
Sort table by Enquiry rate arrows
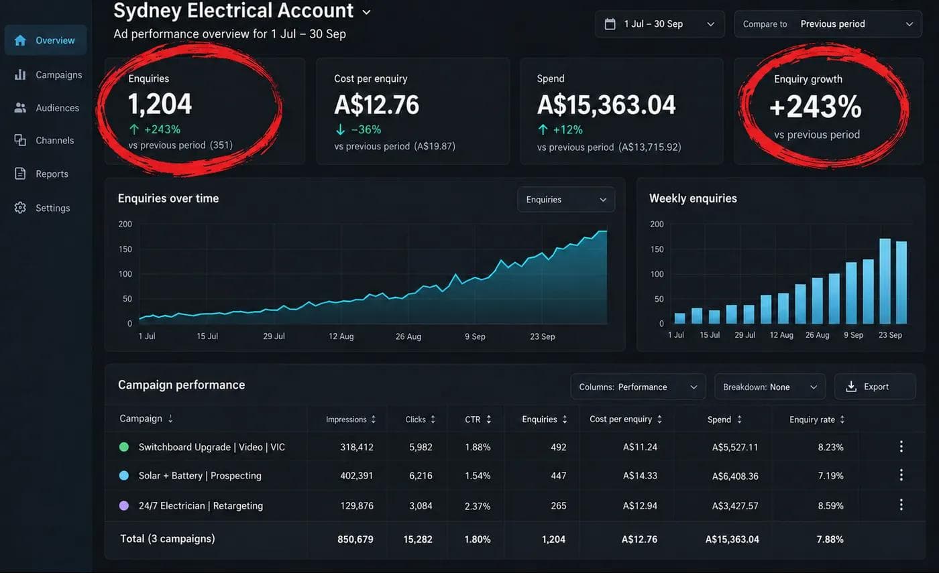[x=842, y=420]
